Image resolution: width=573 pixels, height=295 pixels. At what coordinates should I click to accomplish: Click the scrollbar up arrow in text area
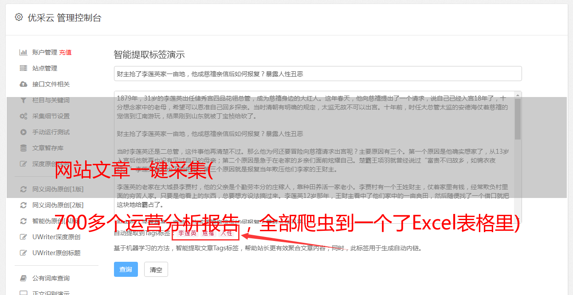(518, 94)
